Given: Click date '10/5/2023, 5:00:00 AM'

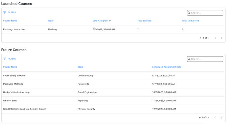Looking at the screenshot, I should (164, 92).
